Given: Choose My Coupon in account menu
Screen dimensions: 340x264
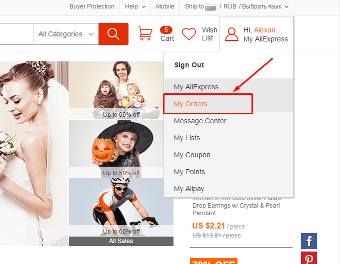Looking at the screenshot, I should click(192, 155).
